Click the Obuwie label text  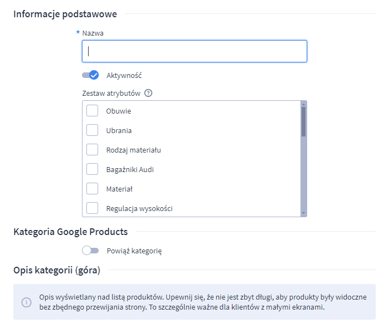coord(119,111)
